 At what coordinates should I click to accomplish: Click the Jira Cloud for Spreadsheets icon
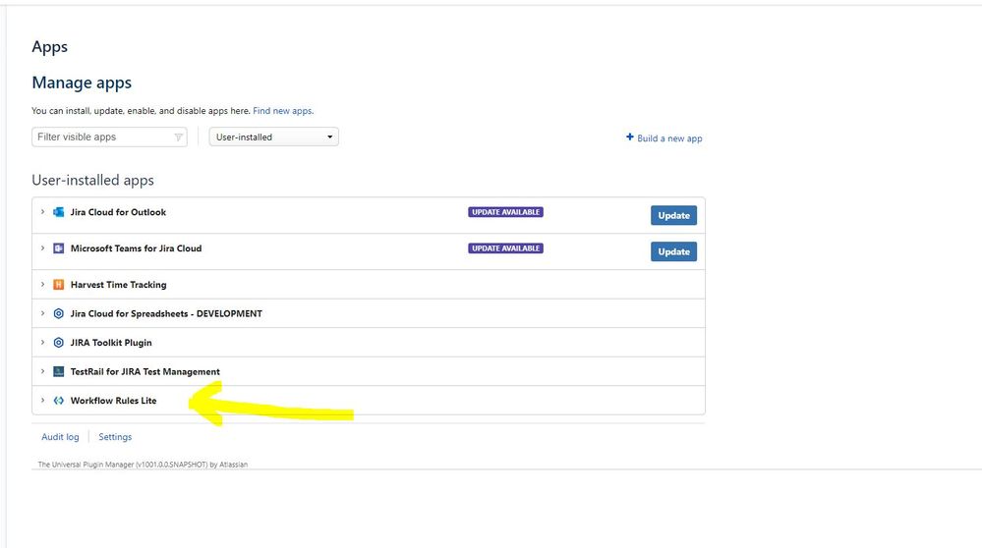[58, 313]
